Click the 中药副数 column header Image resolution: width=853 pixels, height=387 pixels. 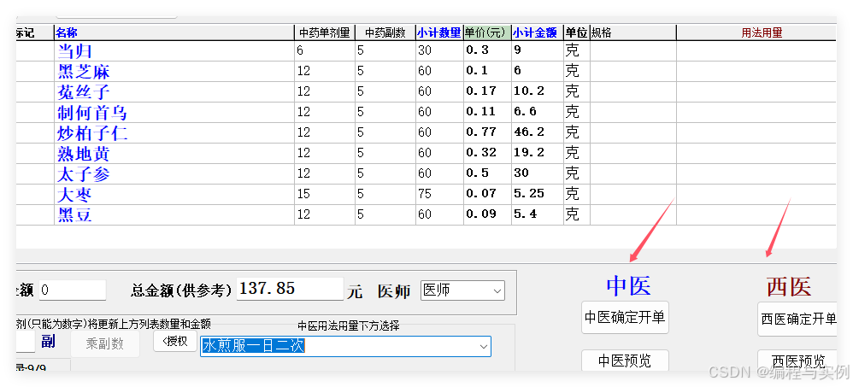[385, 32]
